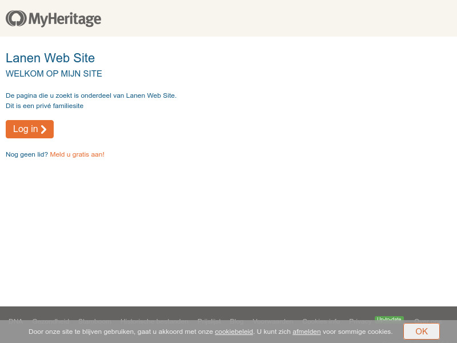
Task: Open the Historische bestanden footer link
Action: coord(154,321)
